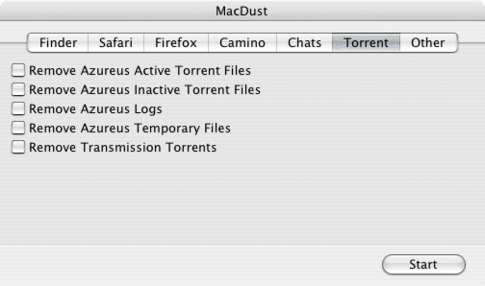The width and height of the screenshot is (485, 286).
Task: Check Remove Azureus Inactive Torrent Files box
Action: (x=18, y=90)
